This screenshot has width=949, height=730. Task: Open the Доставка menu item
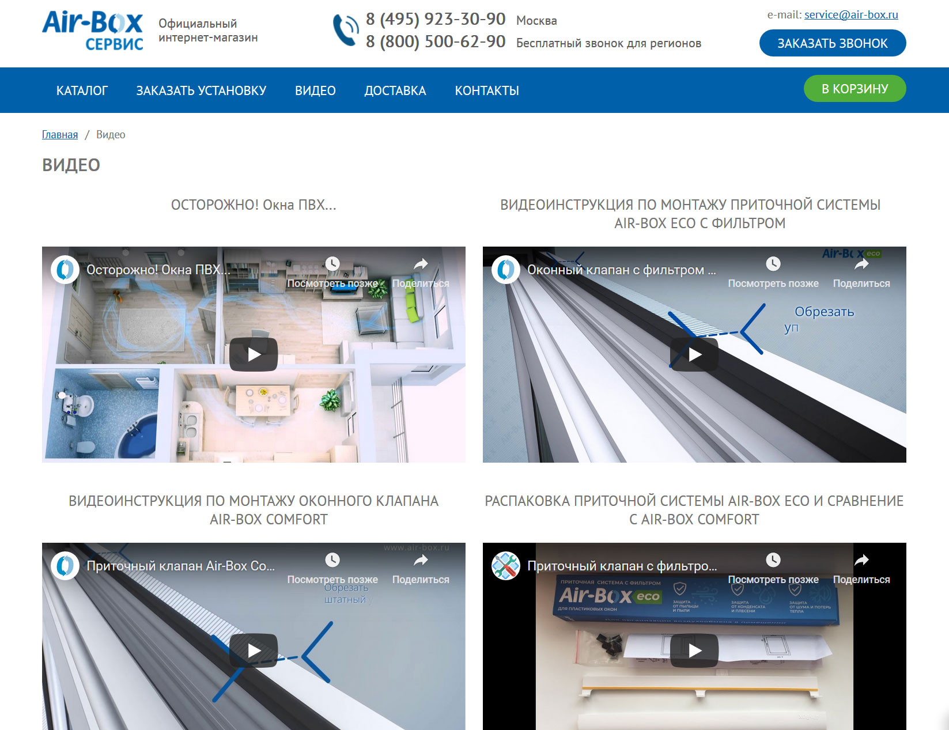point(395,90)
